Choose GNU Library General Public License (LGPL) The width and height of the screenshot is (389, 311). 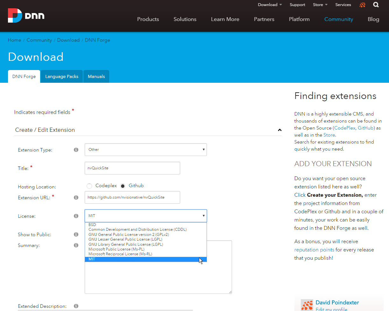pos(146,244)
